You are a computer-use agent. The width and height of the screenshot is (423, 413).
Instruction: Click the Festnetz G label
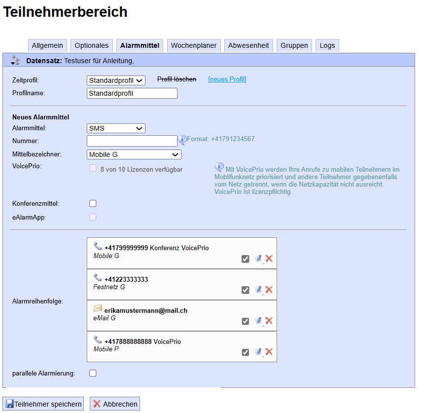[x=109, y=287]
